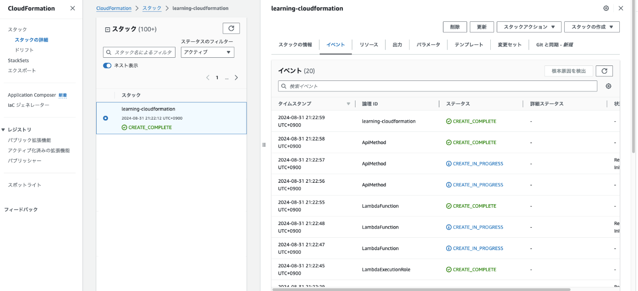
Task: Click the 根本原因を検出 button
Action: point(569,71)
